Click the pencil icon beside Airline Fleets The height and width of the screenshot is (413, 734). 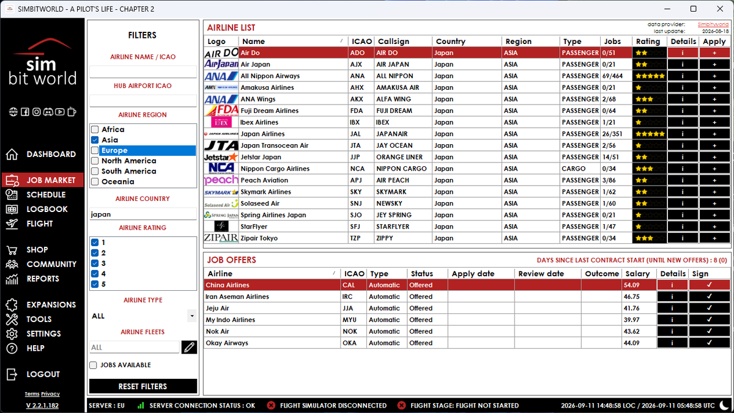point(189,347)
